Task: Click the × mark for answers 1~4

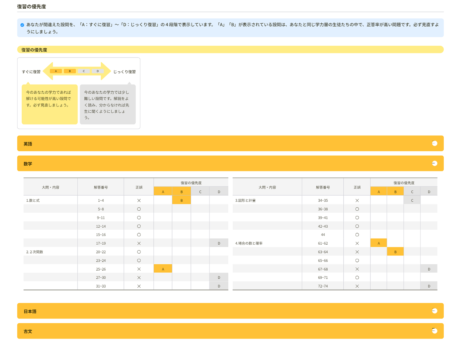Action: pos(139,200)
